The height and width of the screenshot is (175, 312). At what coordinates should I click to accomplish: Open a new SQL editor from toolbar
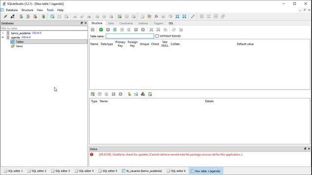click(142, 17)
